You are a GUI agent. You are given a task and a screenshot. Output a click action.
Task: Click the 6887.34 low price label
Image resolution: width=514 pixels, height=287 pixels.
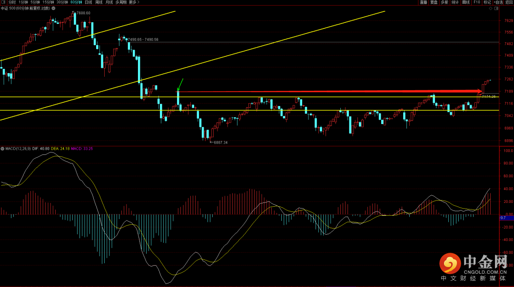[220, 143]
